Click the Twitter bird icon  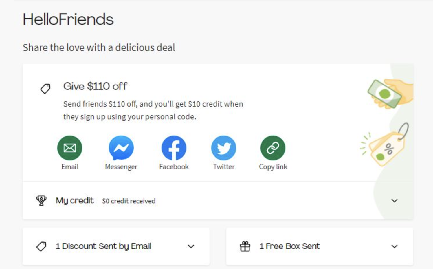click(224, 148)
